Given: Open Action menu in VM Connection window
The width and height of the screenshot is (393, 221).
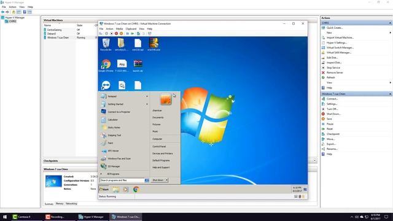Looking at the screenshot, I should [109, 29].
